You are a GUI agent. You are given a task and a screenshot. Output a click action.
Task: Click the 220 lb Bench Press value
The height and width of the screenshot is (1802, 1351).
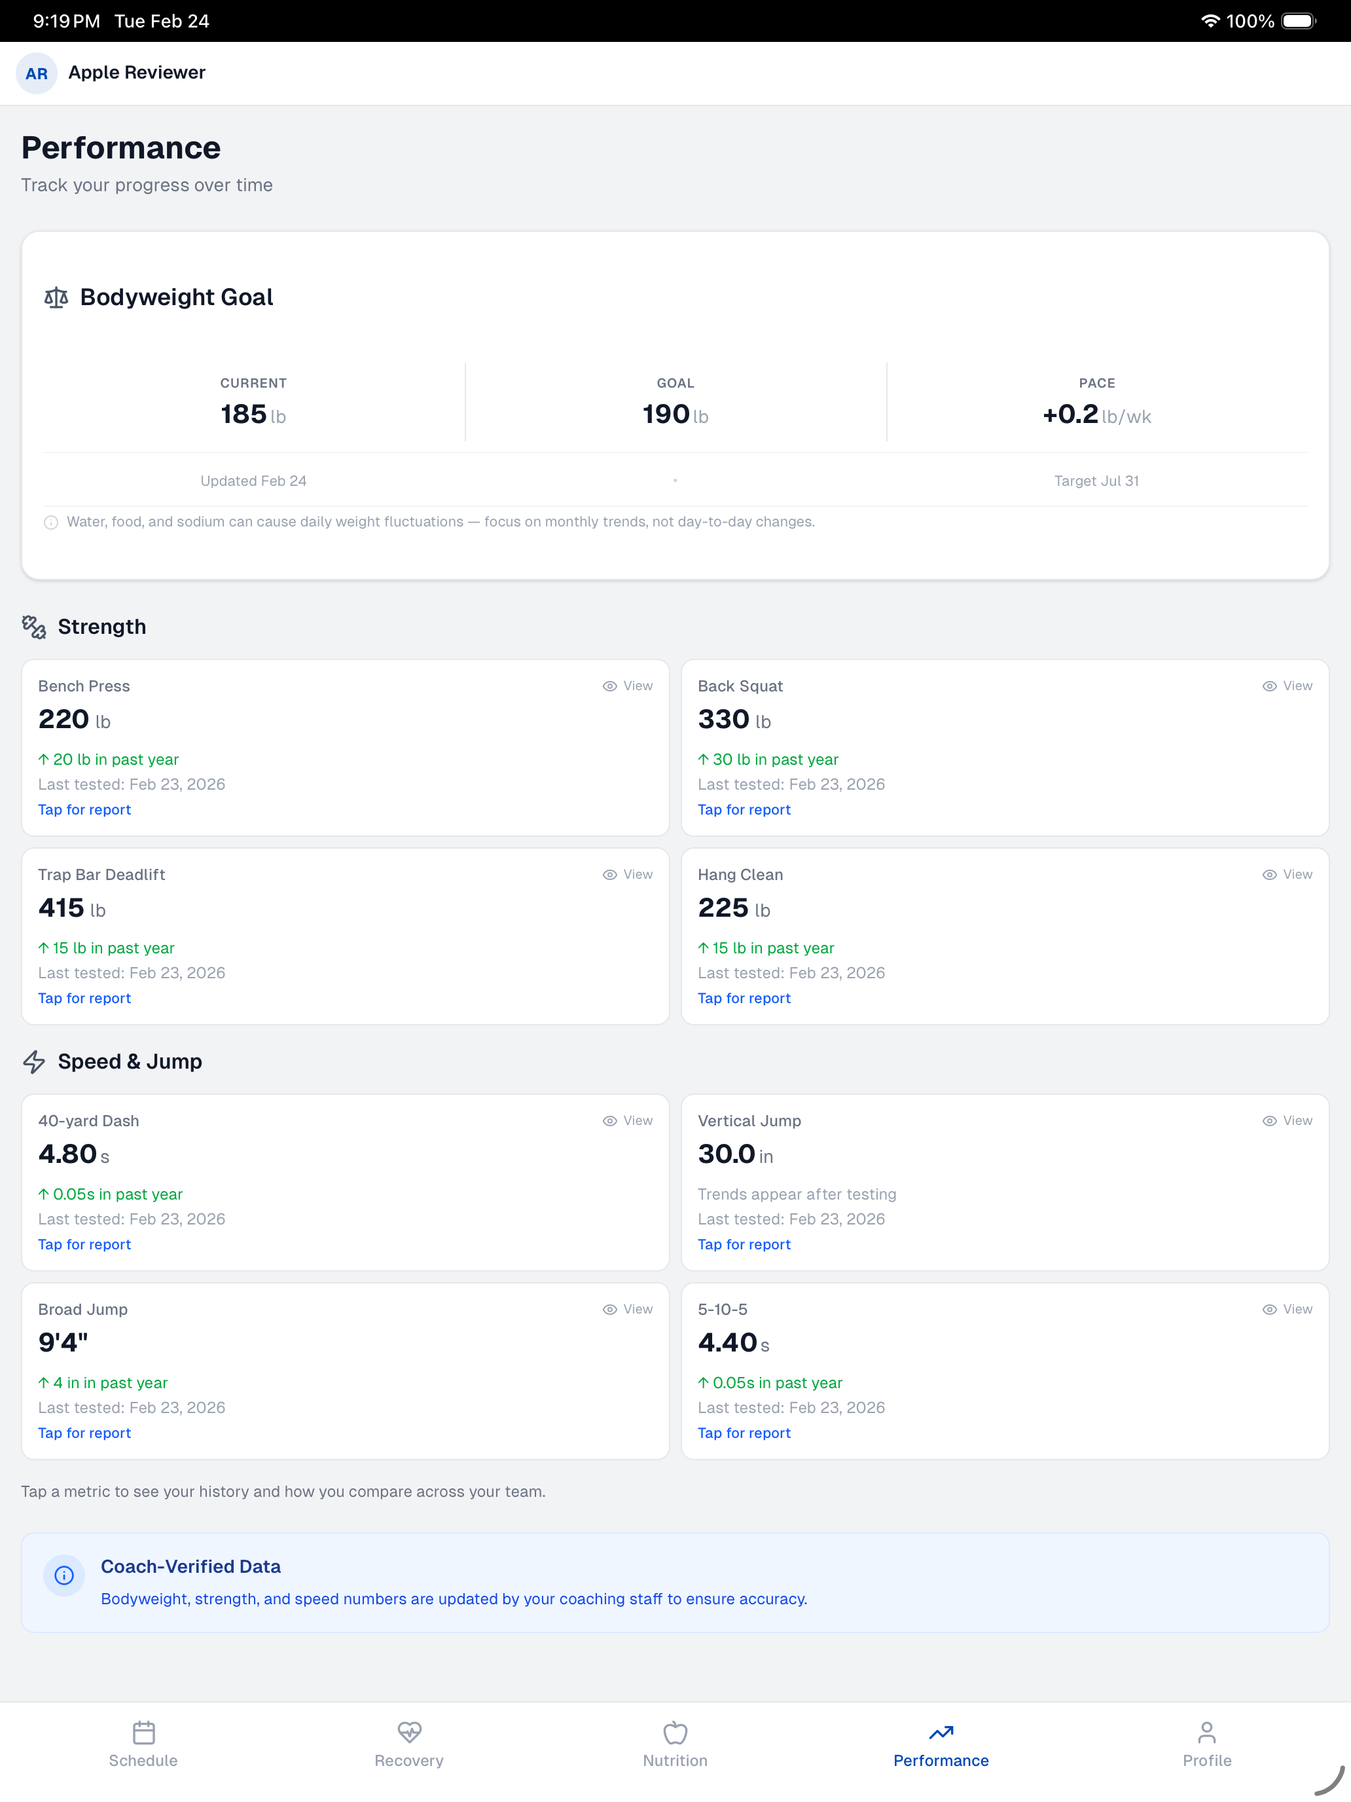pyautogui.click(x=74, y=720)
